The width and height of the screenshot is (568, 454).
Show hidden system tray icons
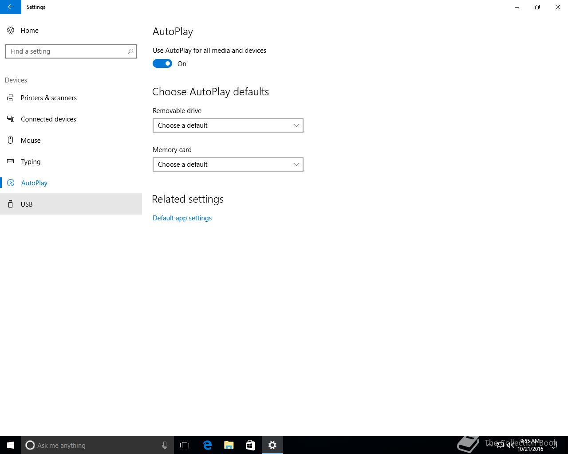coord(489,445)
